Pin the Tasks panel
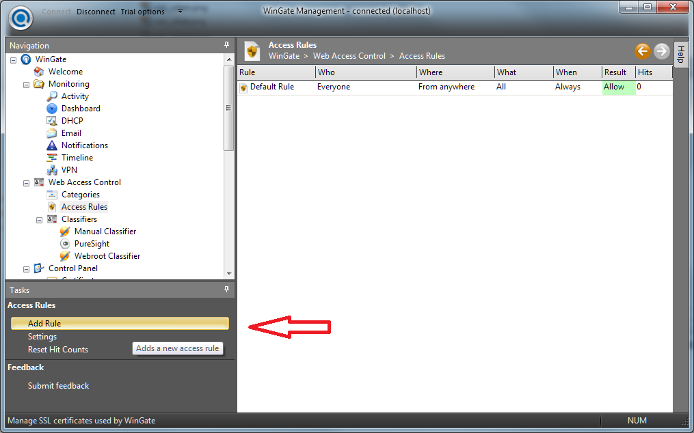The height and width of the screenshot is (433, 694). point(226,290)
